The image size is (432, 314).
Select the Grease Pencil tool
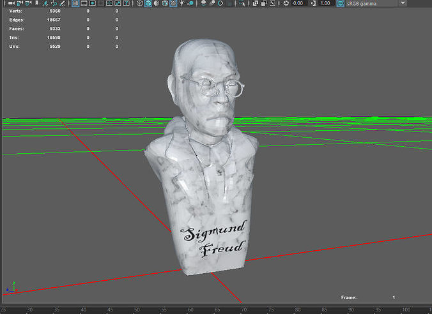(x=62, y=3)
